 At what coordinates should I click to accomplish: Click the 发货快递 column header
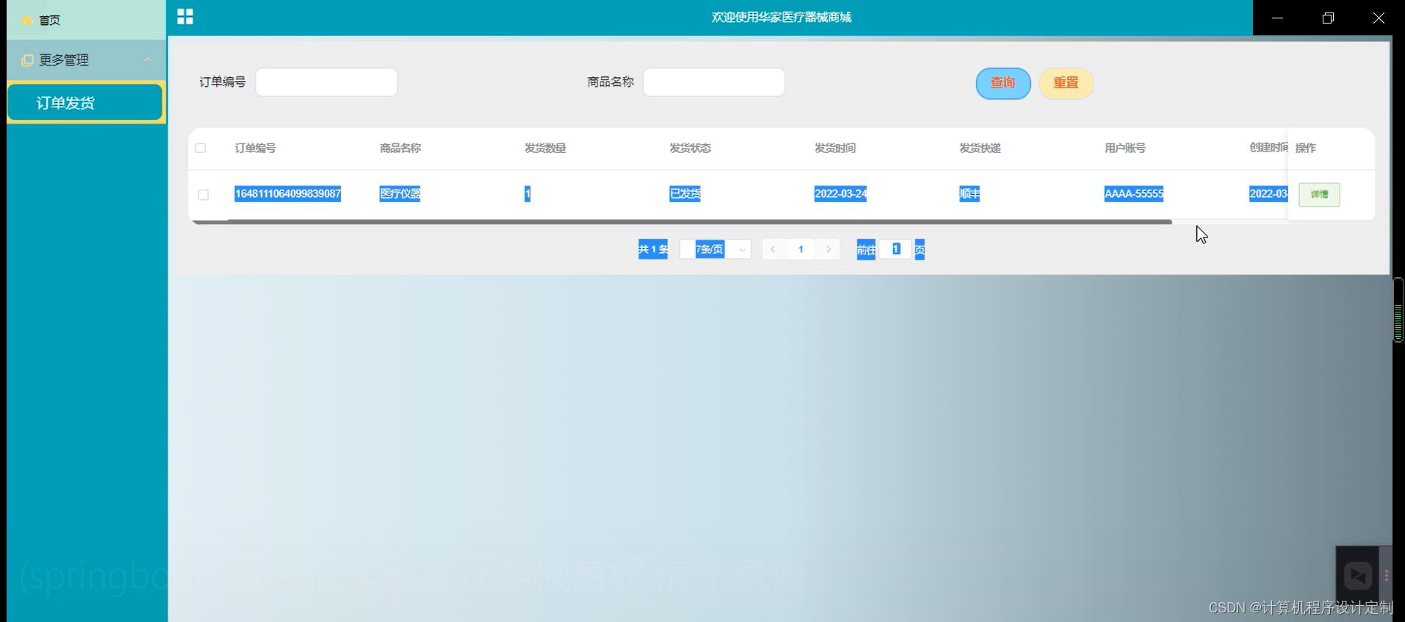click(x=980, y=148)
